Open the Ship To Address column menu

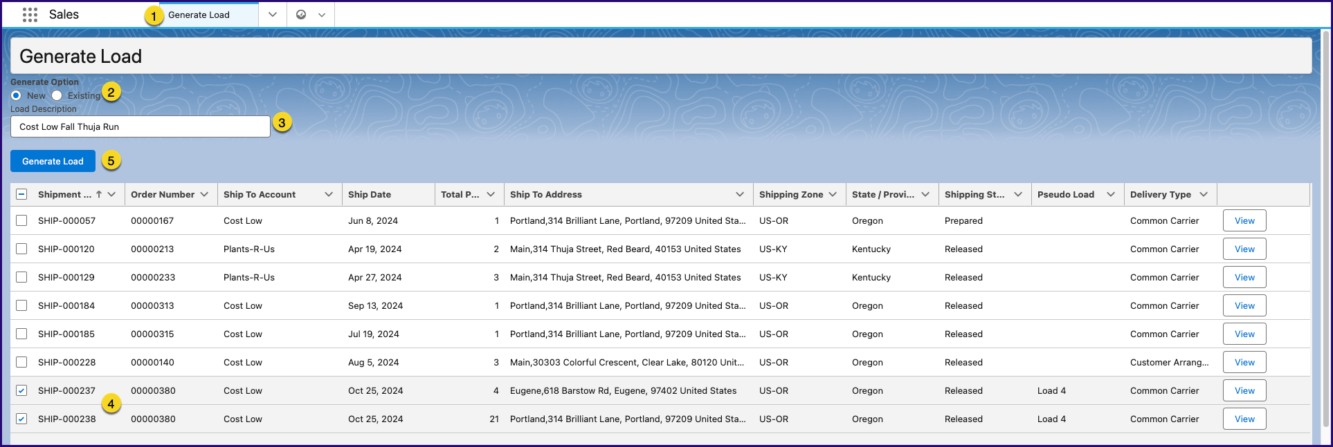740,195
